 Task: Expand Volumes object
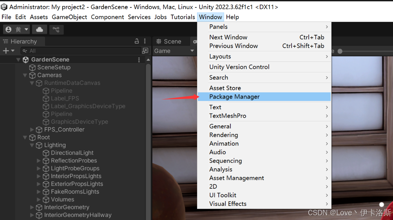pos(39,199)
